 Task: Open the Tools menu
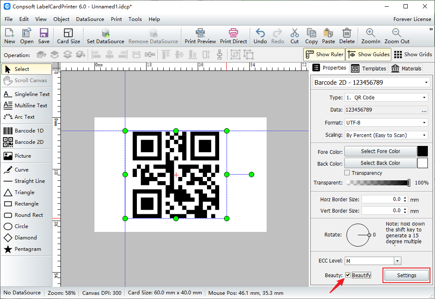135,19
